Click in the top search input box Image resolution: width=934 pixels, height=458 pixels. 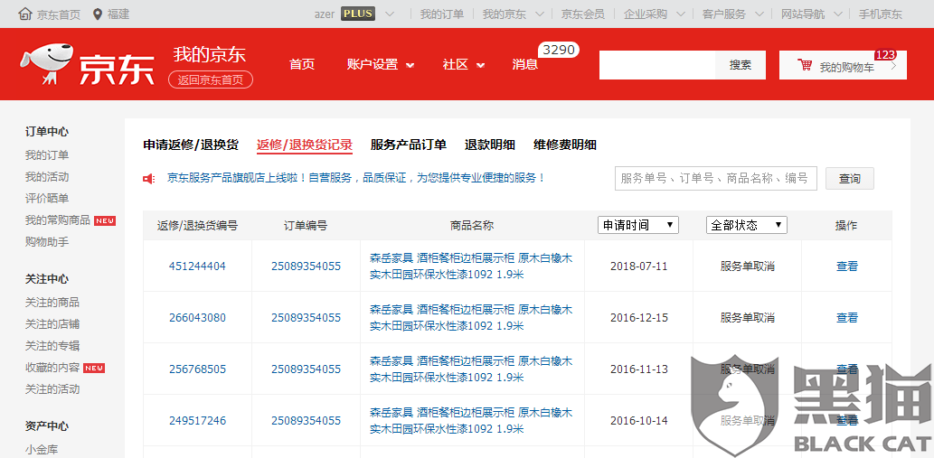coord(657,65)
